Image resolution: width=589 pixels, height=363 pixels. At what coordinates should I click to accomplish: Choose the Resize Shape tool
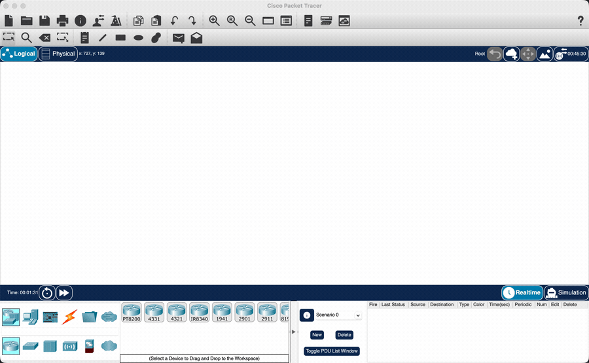tap(62, 37)
